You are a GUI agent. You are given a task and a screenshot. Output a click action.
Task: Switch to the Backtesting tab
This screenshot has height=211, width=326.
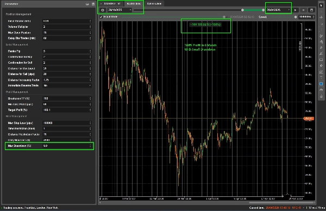(134, 4)
